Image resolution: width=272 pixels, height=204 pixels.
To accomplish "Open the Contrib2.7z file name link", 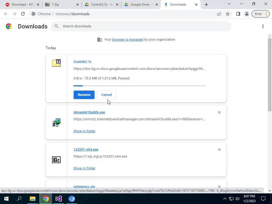I will click(82, 62).
